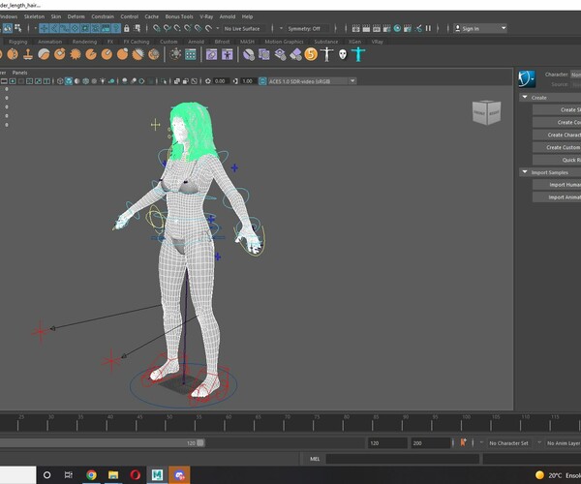Click the purple eraser shelf icon

pyautogui.click(x=295, y=54)
